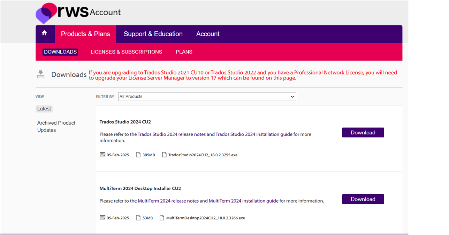
Task: Click file size icon next to 385MB
Action: pyautogui.click(x=138, y=155)
